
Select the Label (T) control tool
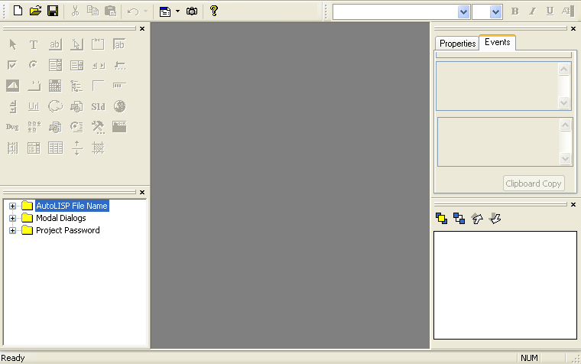point(34,45)
